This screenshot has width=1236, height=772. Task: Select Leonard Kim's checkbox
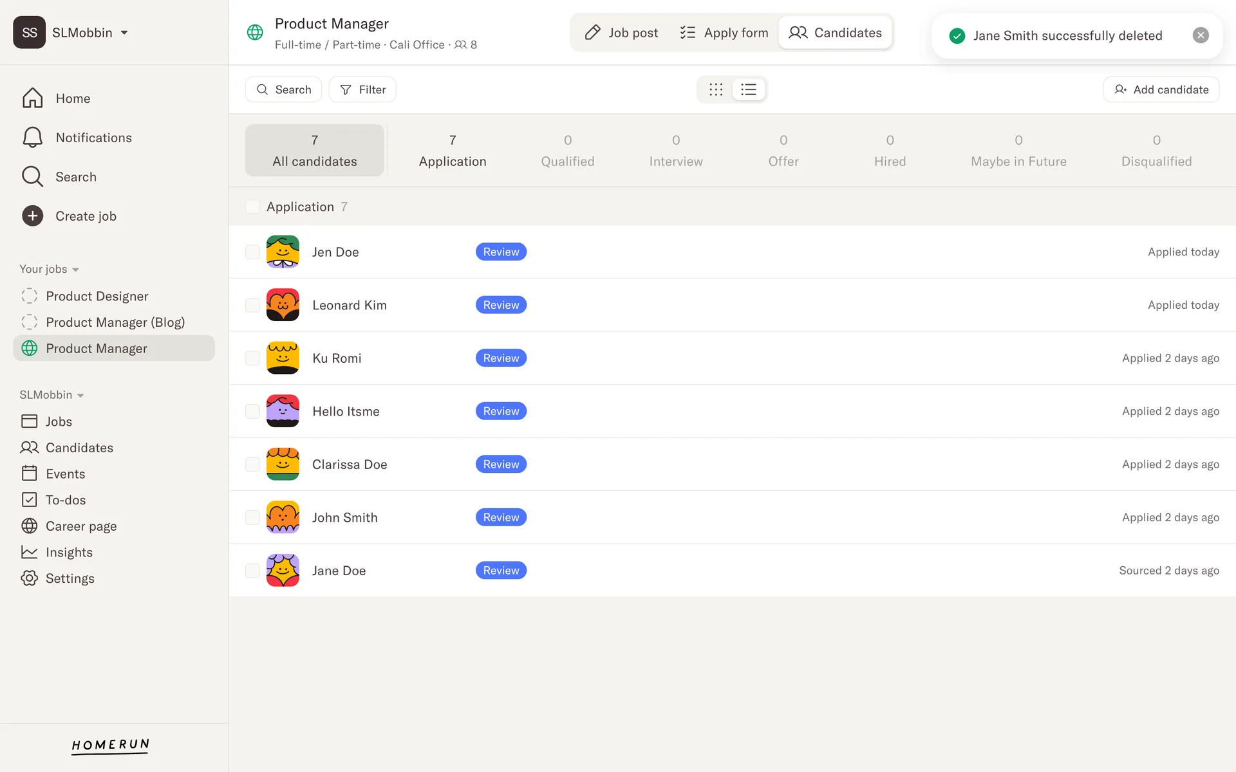pos(252,305)
